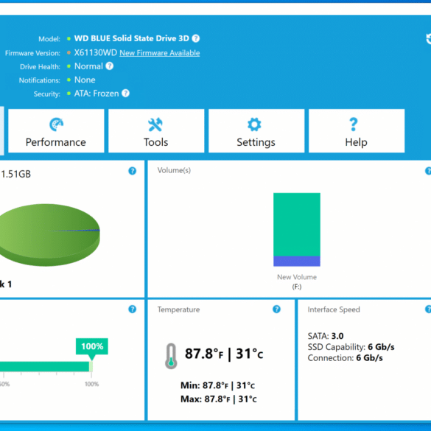Image resolution: width=431 pixels, height=431 pixels.
Task: Click the Help question mark icon
Action: 354,125
